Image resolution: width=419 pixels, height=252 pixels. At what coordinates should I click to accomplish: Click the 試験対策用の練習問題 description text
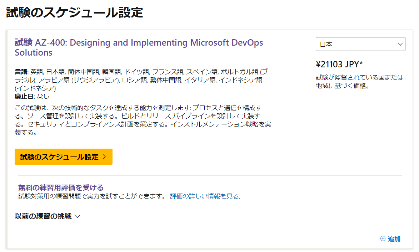tap(92, 196)
